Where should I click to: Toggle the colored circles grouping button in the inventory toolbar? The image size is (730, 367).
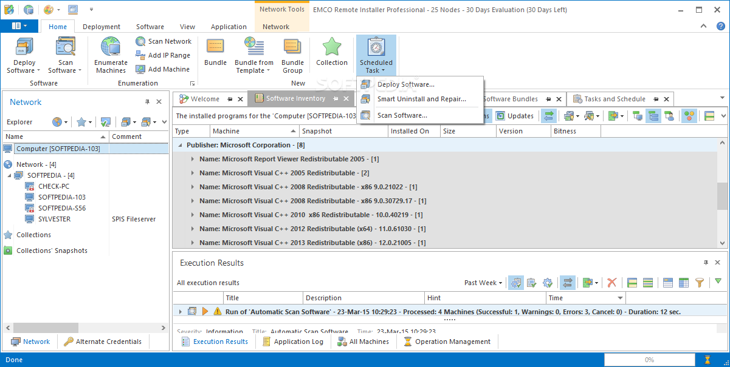pyautogui.click(x=689, y=116)
